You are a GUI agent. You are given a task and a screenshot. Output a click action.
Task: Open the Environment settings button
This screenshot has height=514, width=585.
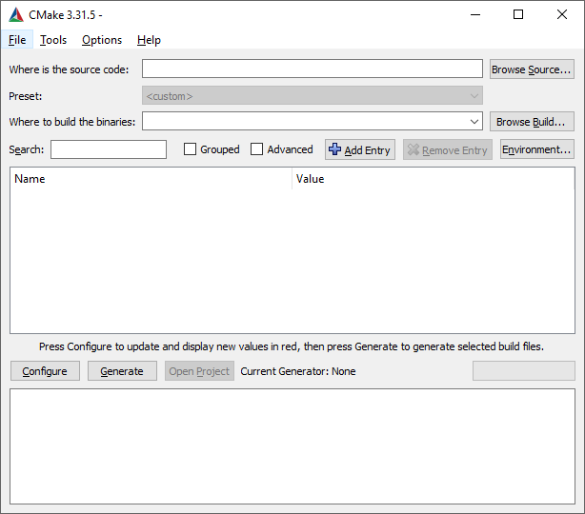coord(536,149)
